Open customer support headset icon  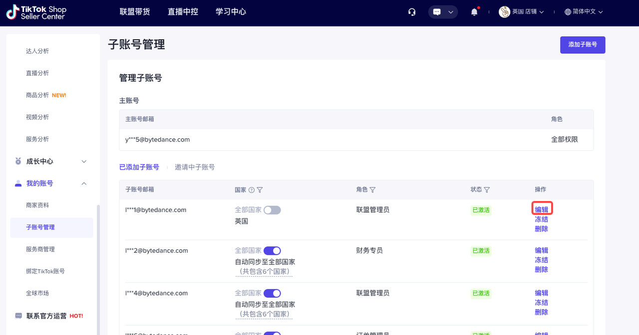tap(412, 12)
